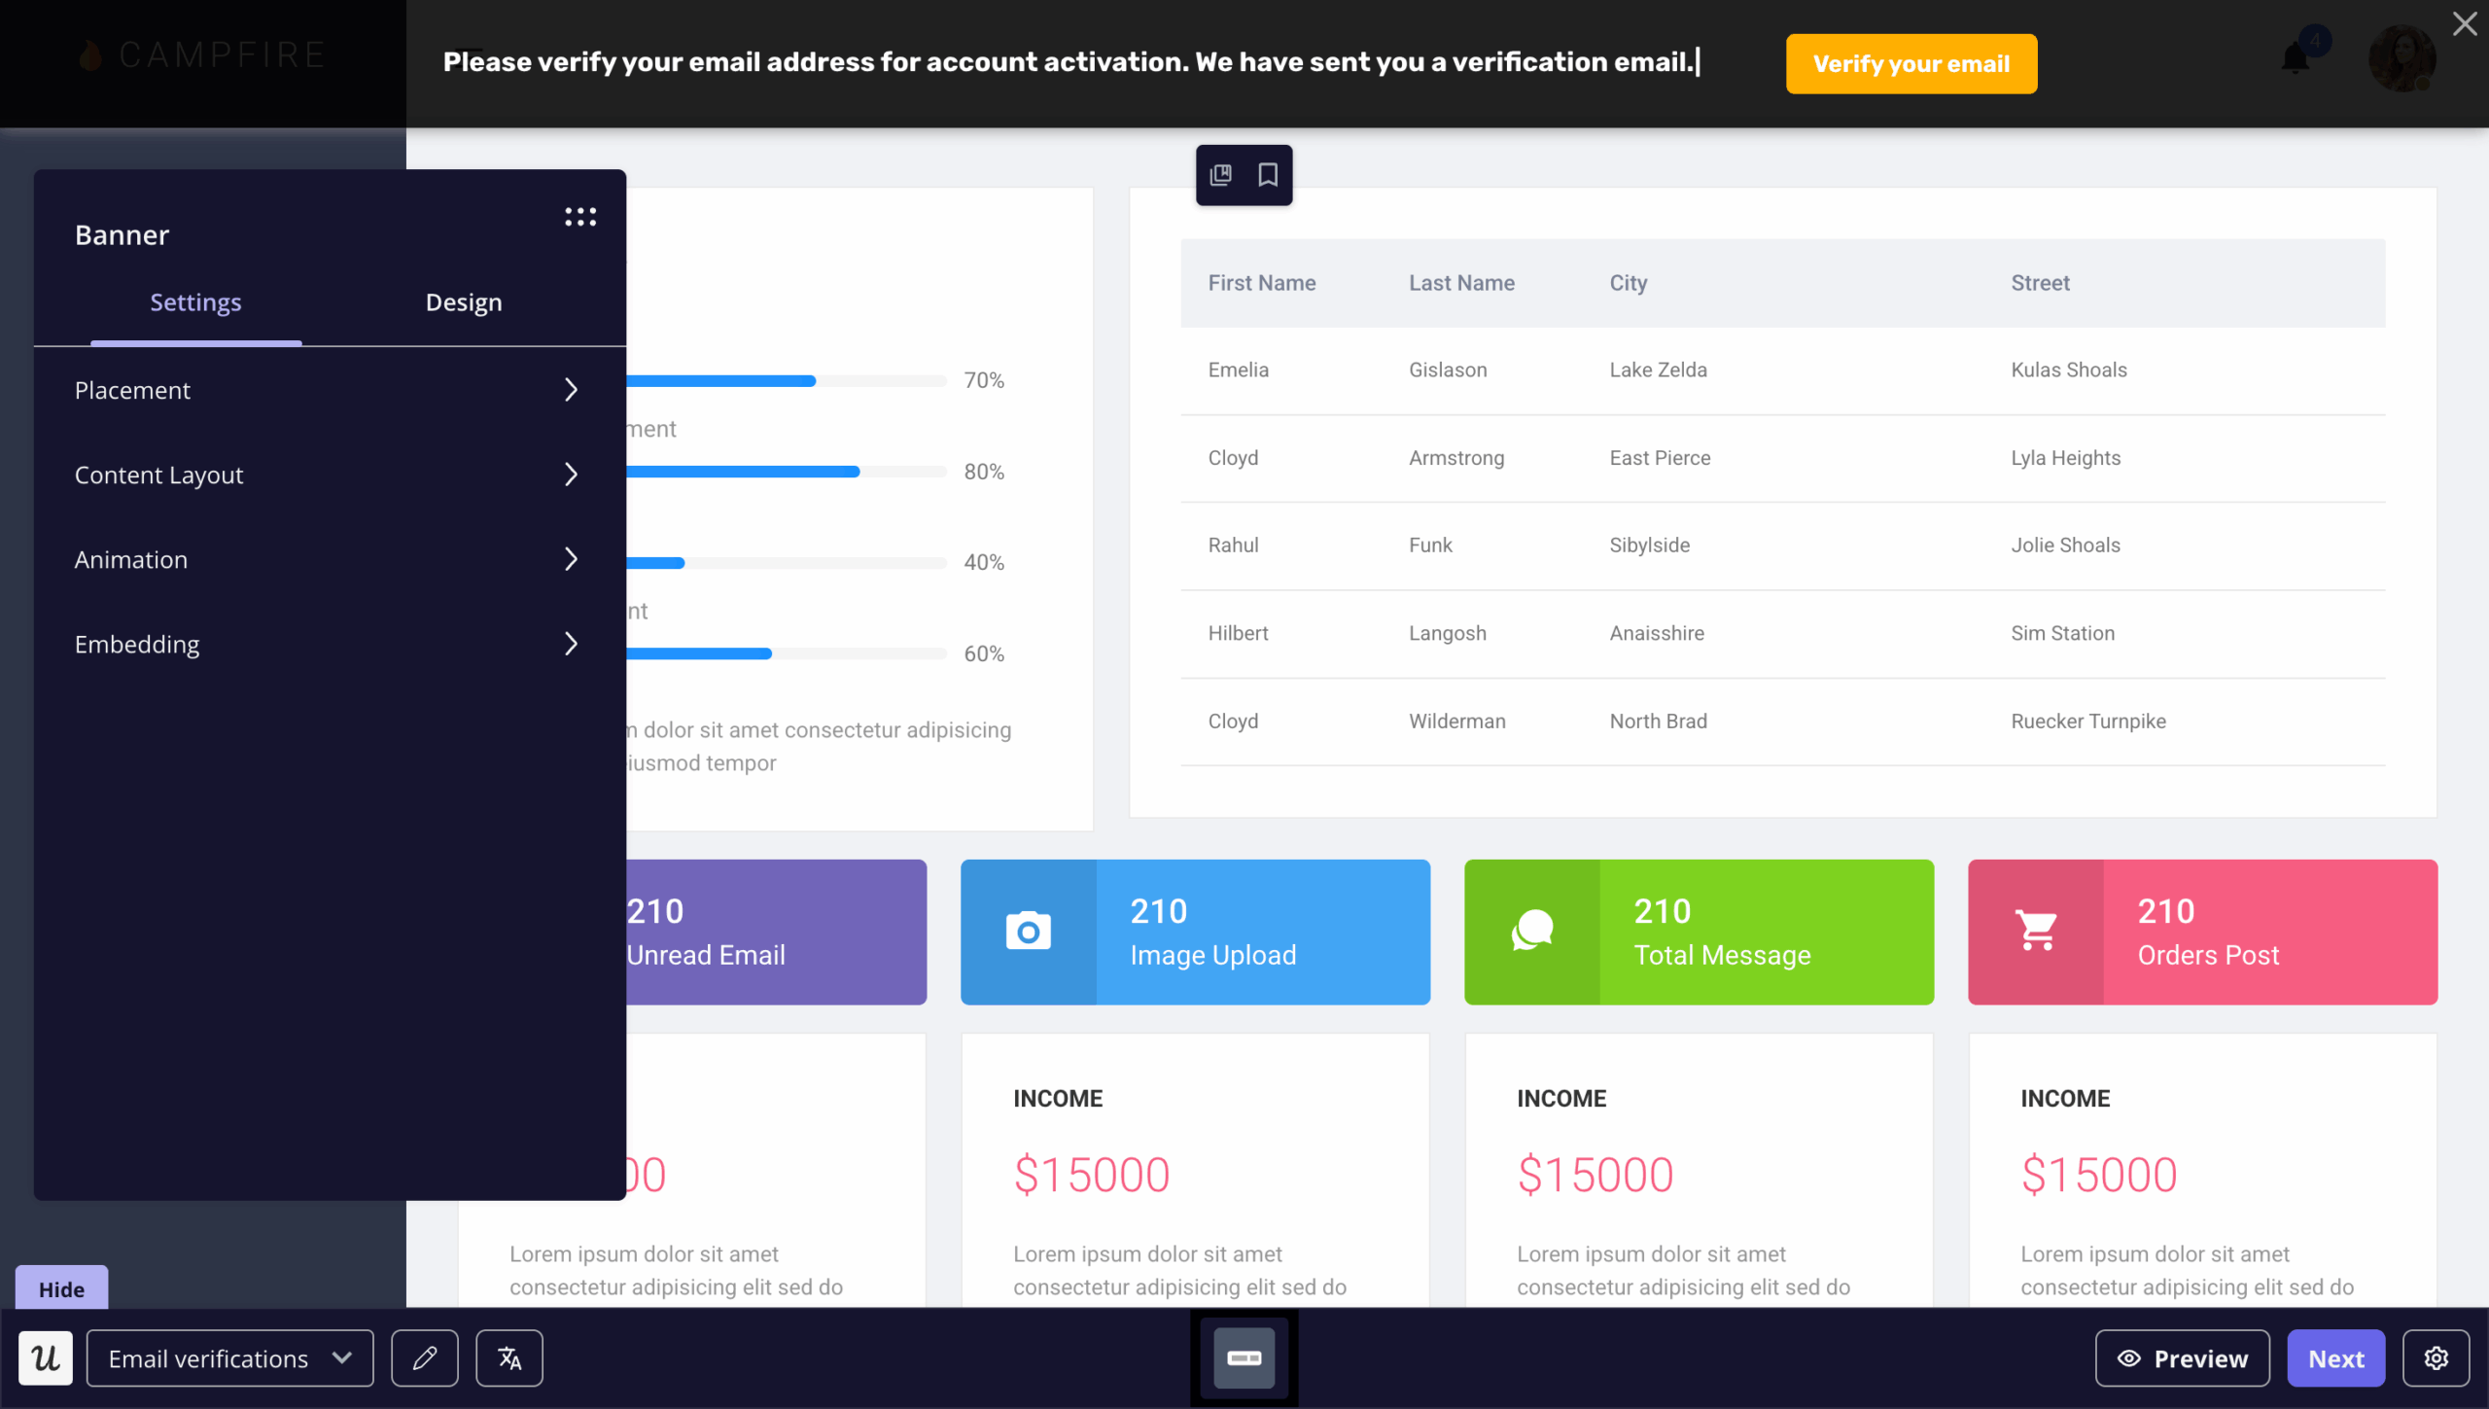The height and width of the screenshot is (1409, 2489).
Task: Expand the Placement section
Action: pos(328,390)
